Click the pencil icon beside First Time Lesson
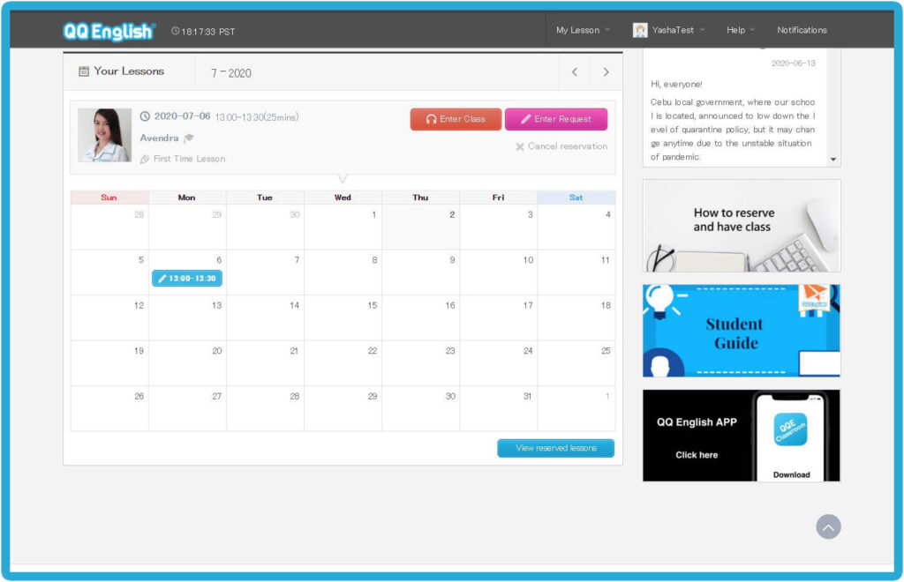The height and width of the screenshot is (582, 904). [x=145, y=160]
